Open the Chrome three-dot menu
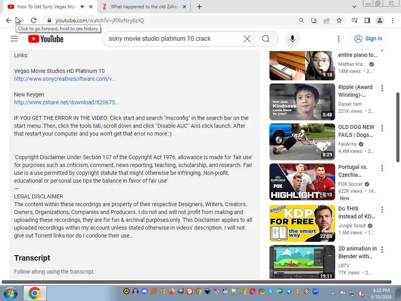Viewport: 401px width, 301px height. 392,20
